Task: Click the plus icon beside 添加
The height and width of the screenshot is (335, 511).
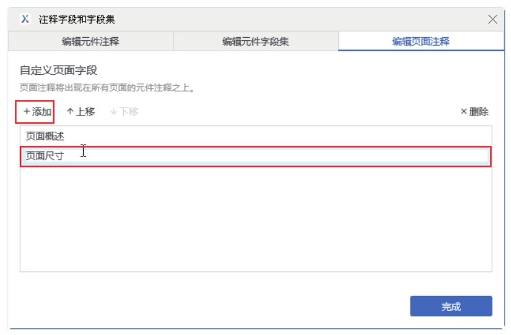Action: 27,112
